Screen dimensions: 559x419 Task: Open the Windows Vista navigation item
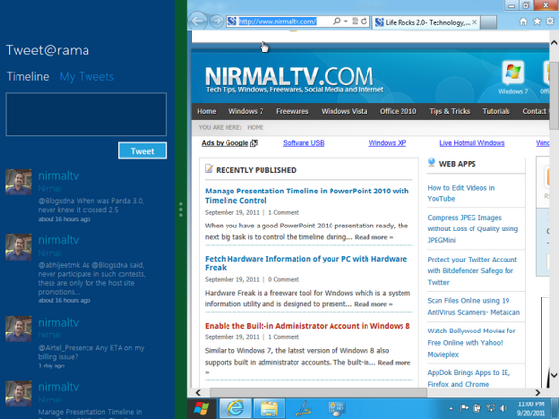coord(344,111)
